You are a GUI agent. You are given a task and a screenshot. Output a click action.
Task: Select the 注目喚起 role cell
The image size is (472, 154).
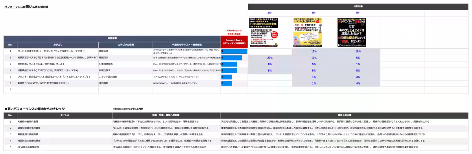coord(126,83)
